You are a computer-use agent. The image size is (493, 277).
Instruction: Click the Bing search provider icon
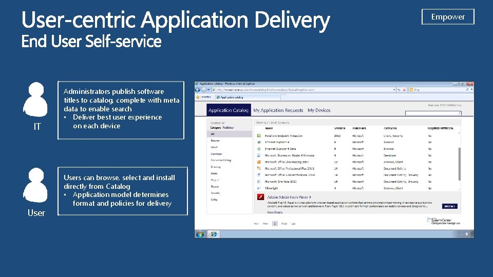(x=411, y=90)
